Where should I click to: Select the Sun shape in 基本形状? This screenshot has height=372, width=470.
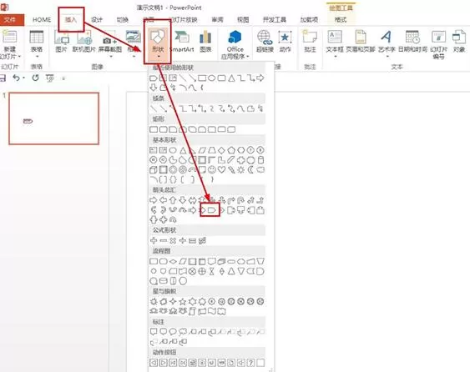coord(241,170)
